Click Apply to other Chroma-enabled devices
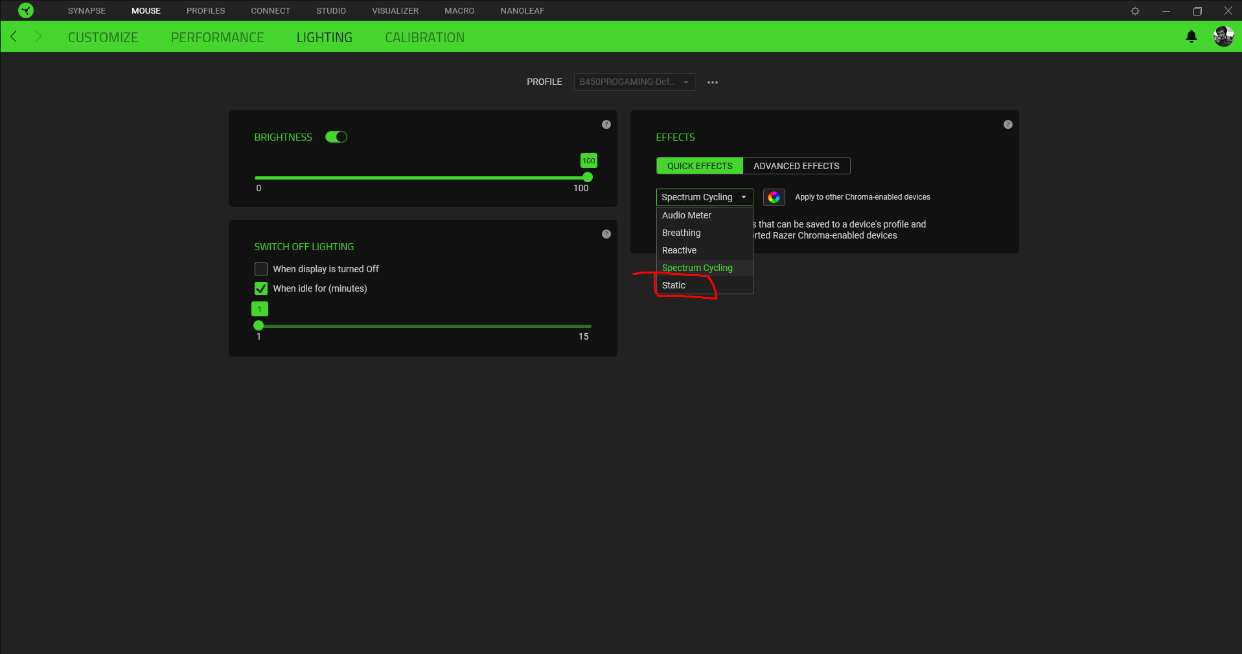 [x=862, y=197]
